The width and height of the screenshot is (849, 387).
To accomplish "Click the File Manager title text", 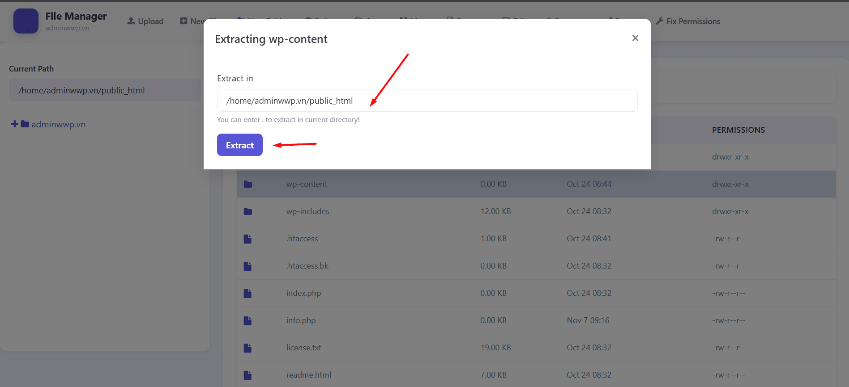I will coord(76,16).
